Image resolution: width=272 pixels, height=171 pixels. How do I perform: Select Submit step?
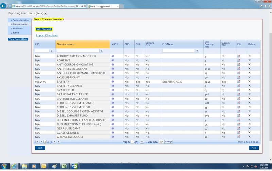tap(20, 33)
